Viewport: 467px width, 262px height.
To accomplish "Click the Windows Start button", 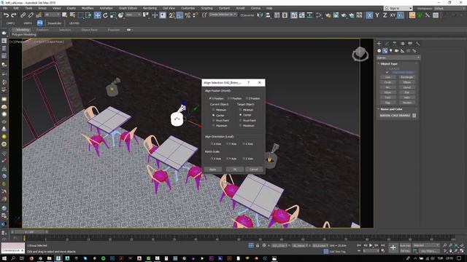I will tap(4, 258).
